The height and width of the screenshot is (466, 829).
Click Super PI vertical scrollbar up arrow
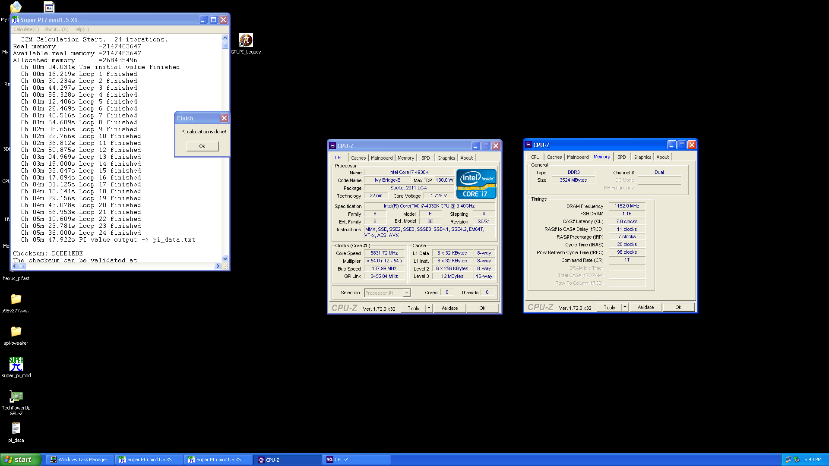click(x=225, y=38)
